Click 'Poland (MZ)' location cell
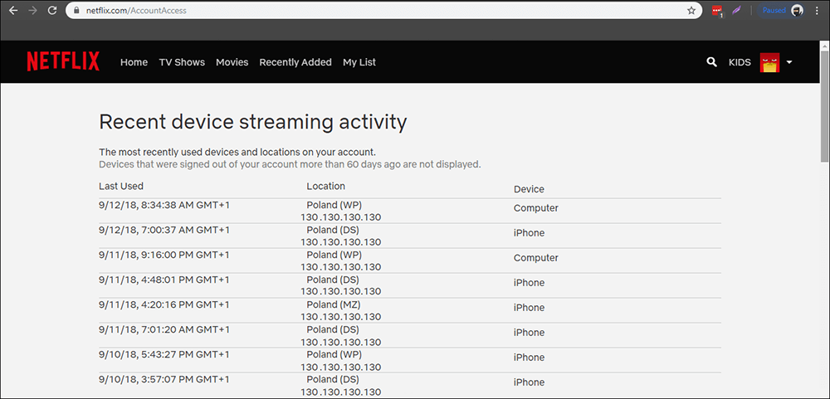 tap(334, 304)
